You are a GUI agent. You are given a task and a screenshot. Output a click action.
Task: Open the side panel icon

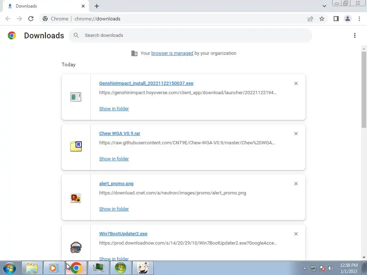pyautogui.click(x=336, y=19)
